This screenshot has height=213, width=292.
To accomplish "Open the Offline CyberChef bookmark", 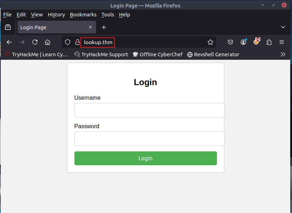I will click(x=158, y=54).
